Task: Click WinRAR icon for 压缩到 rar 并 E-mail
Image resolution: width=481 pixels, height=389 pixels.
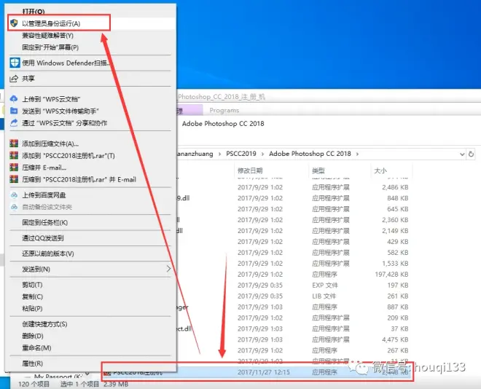Action: click(14, 179)
